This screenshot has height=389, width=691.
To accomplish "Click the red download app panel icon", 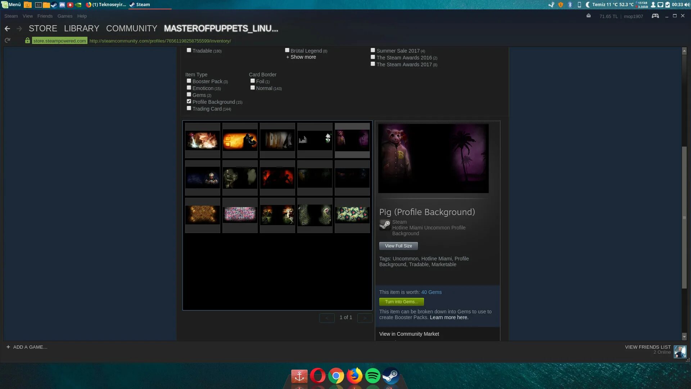I will coord(70,5).
